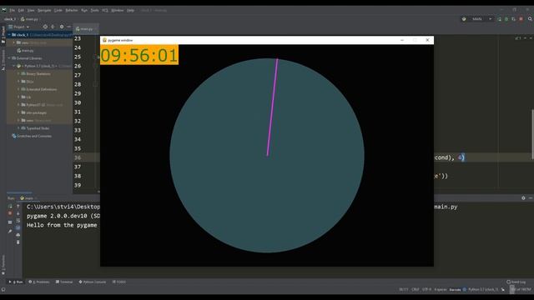Open the Favorites vertical tool window tab
Screen dimensions: 534x300
(x=3, y=265)
